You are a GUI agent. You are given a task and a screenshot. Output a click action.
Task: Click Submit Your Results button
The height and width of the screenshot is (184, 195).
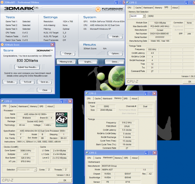pyautogui.click(x=27, y=67)
